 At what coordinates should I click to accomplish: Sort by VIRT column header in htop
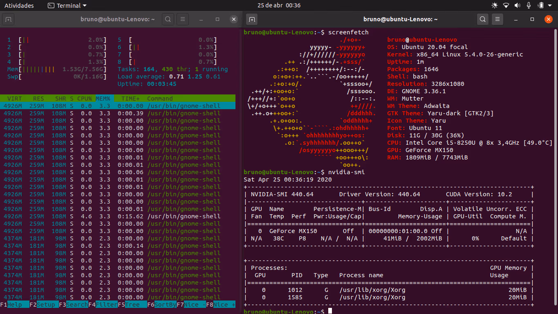[x=14, y=99]
